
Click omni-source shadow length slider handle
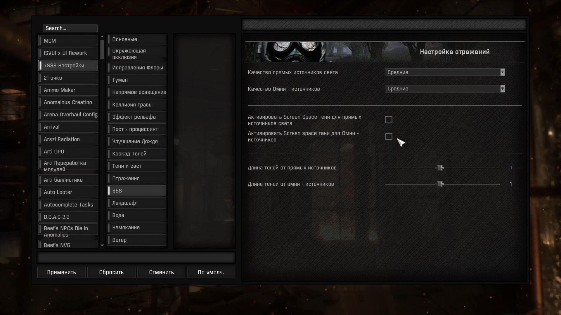(x=440, y=184)
